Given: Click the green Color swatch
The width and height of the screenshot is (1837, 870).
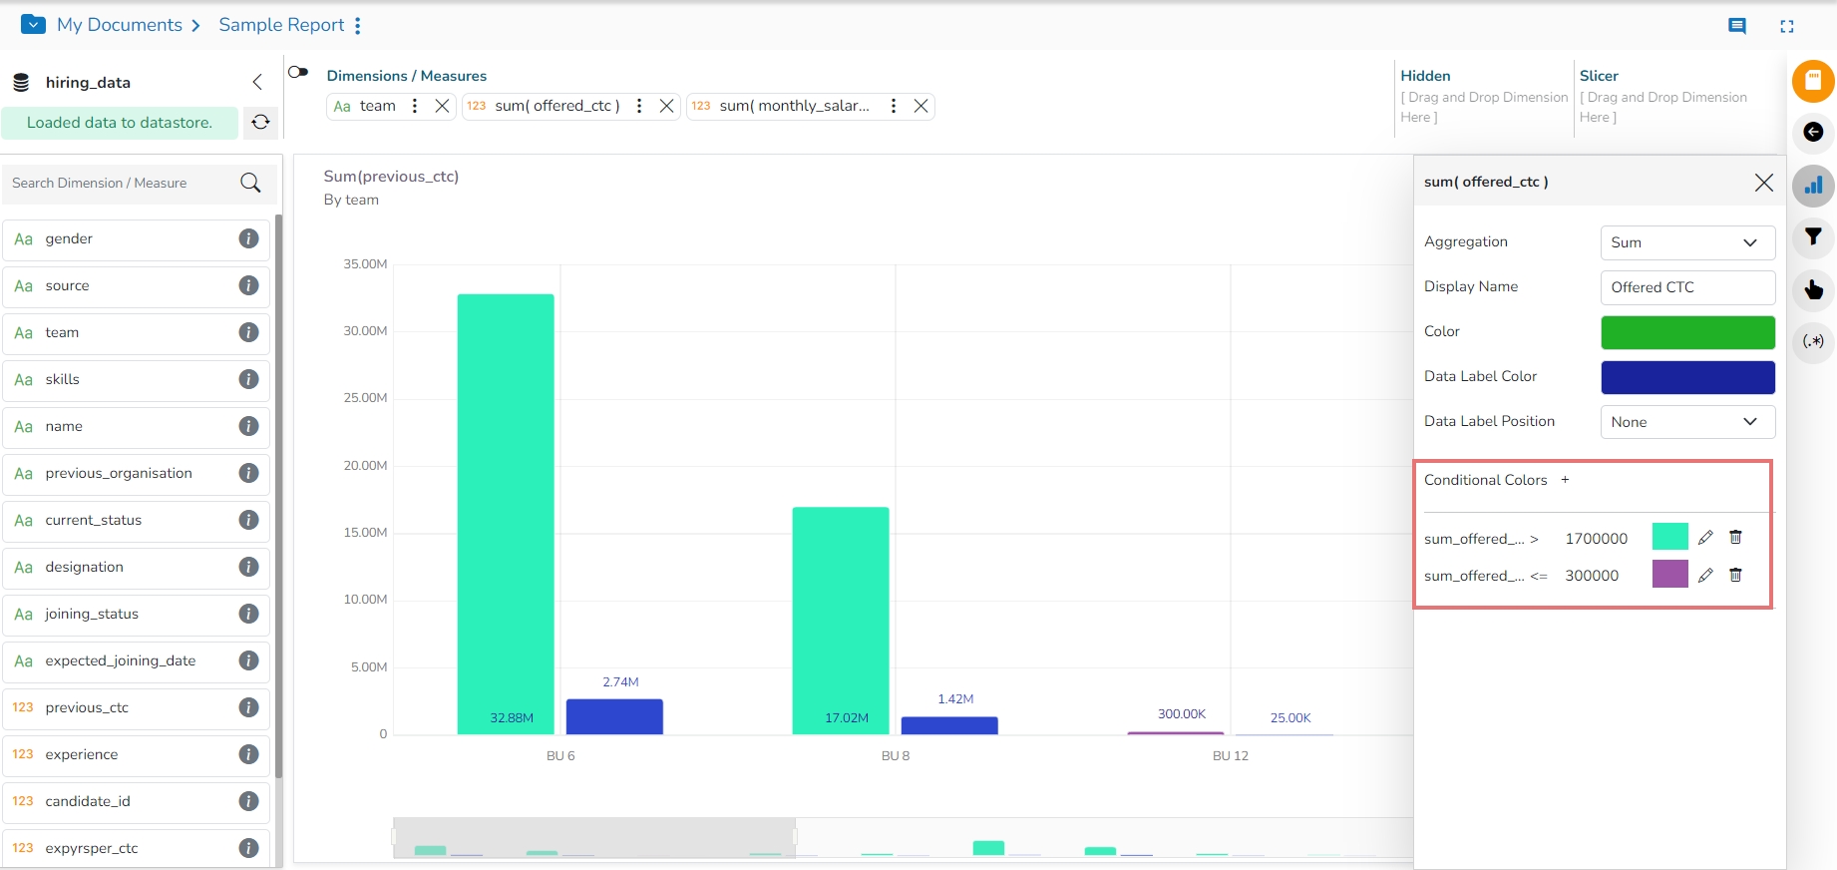Looking at the screenshot, I should coord(1687,332).
